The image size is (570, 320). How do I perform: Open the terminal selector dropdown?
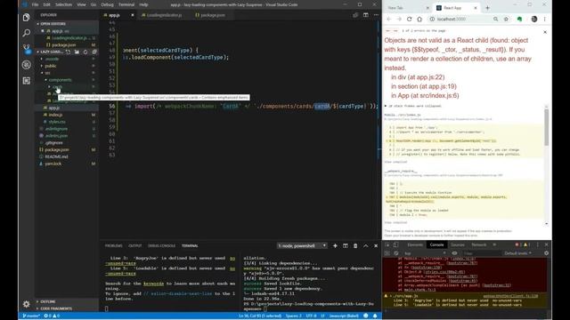302,245
